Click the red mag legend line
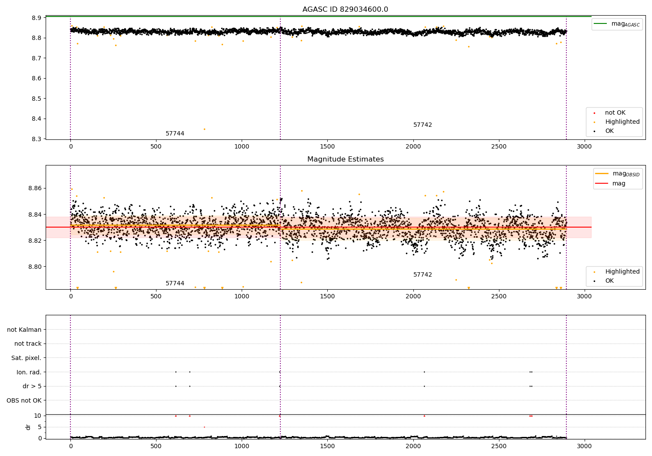The image size is (652, 456). [x=602, y=184]
